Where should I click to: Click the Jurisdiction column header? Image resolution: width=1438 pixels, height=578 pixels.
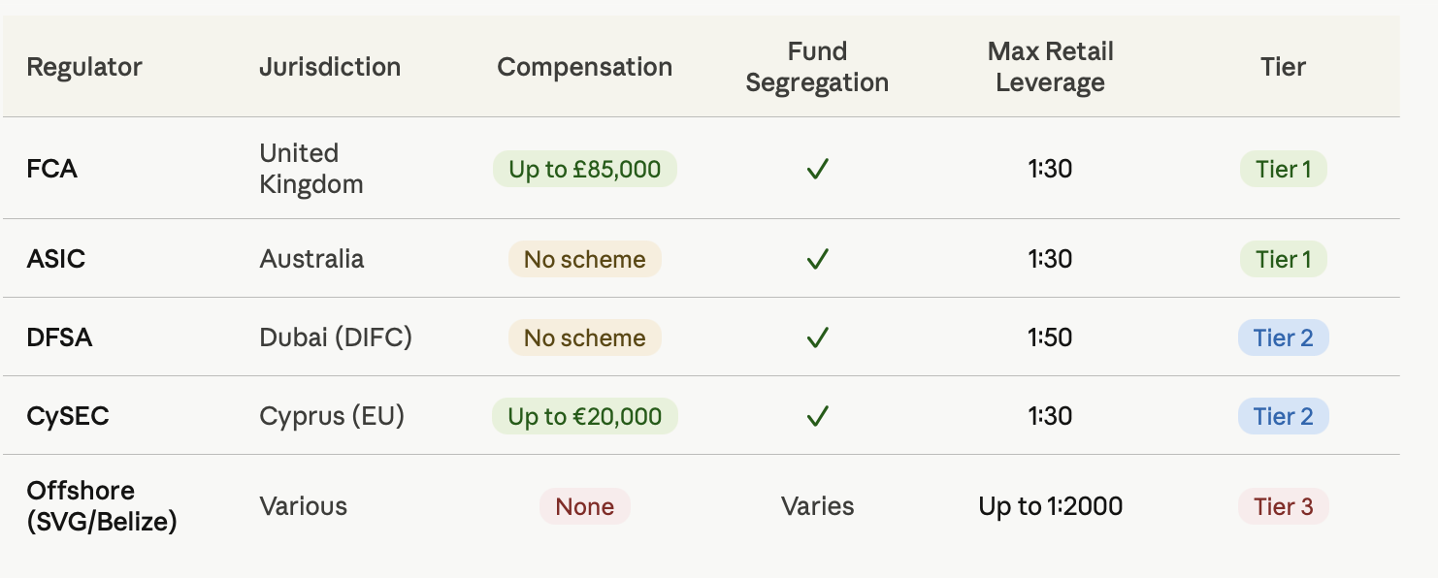point(330,67)
